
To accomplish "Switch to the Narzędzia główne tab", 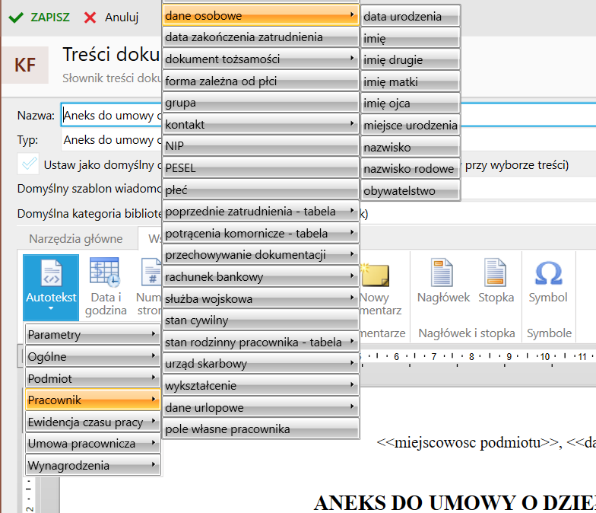I will (x=76, y=239).
